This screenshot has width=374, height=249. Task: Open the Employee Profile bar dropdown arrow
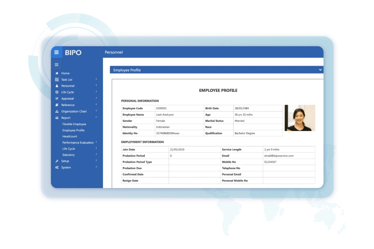(320, 70)
